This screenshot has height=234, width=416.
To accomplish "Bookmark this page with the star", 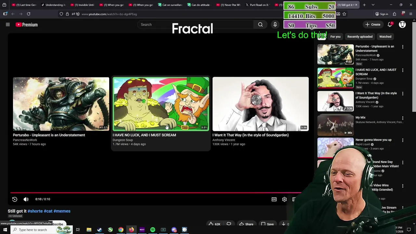I will tap(344, 14).
